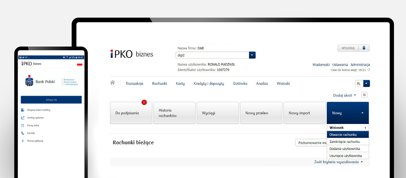Open the Nowy przelew tile
This screenshot has width=406, height=178.
click(x=261, y=113)
